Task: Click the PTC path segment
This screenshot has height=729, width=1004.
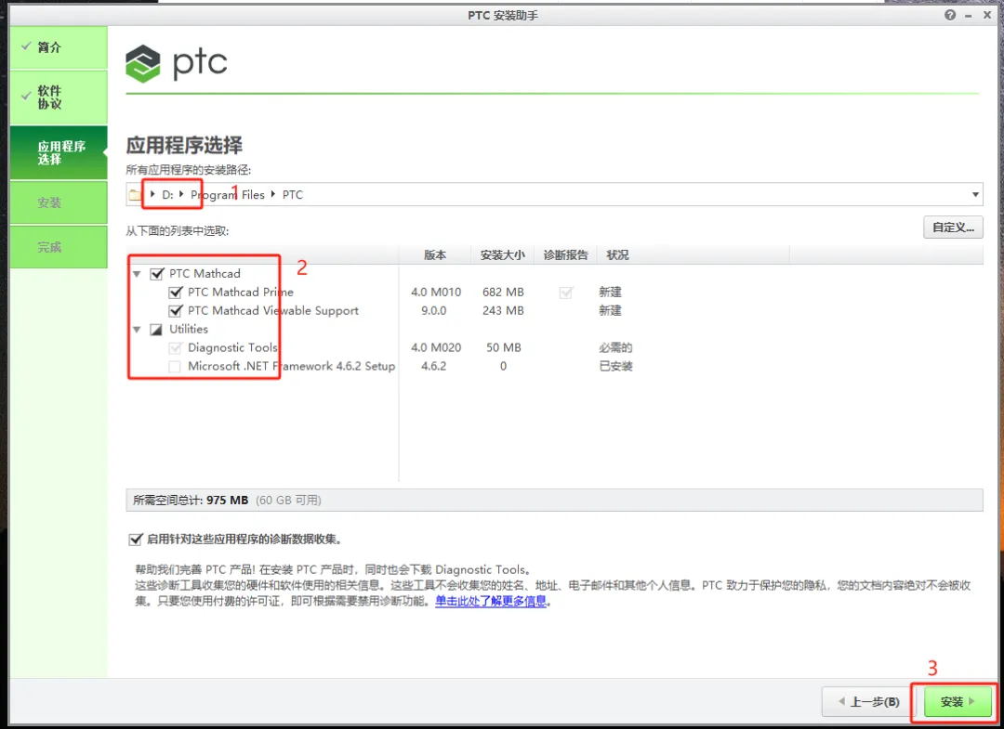Action: click(x=293, y=194)
